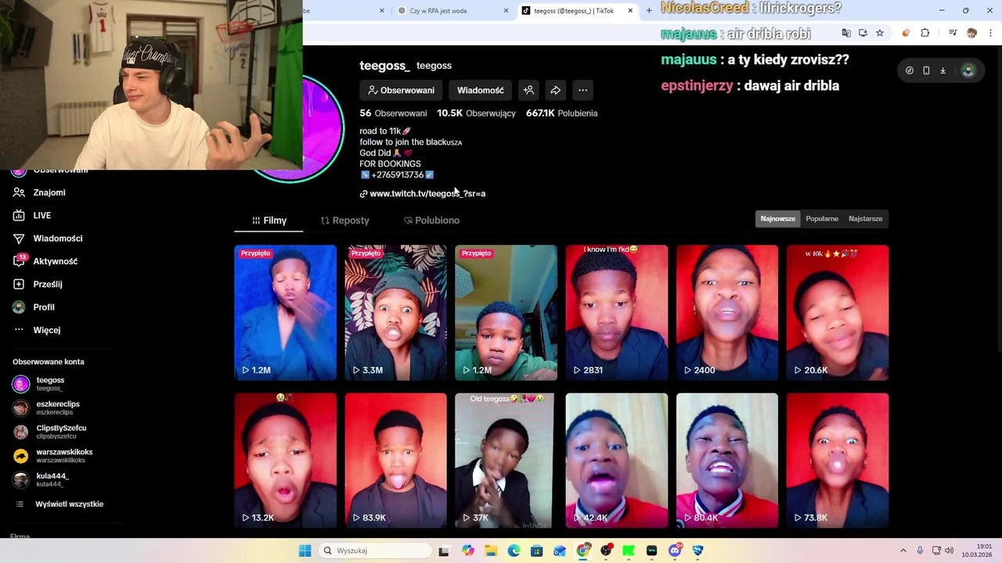Screen dimensions: 1002x563
Task: Switch to the Filmy tab
Action: [x=269, y=221]
